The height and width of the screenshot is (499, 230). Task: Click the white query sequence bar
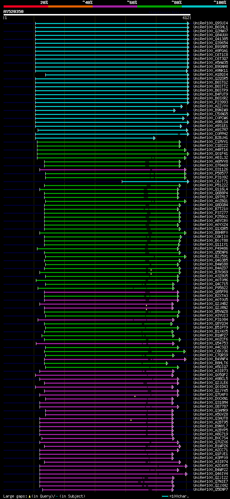pos(97,15)
